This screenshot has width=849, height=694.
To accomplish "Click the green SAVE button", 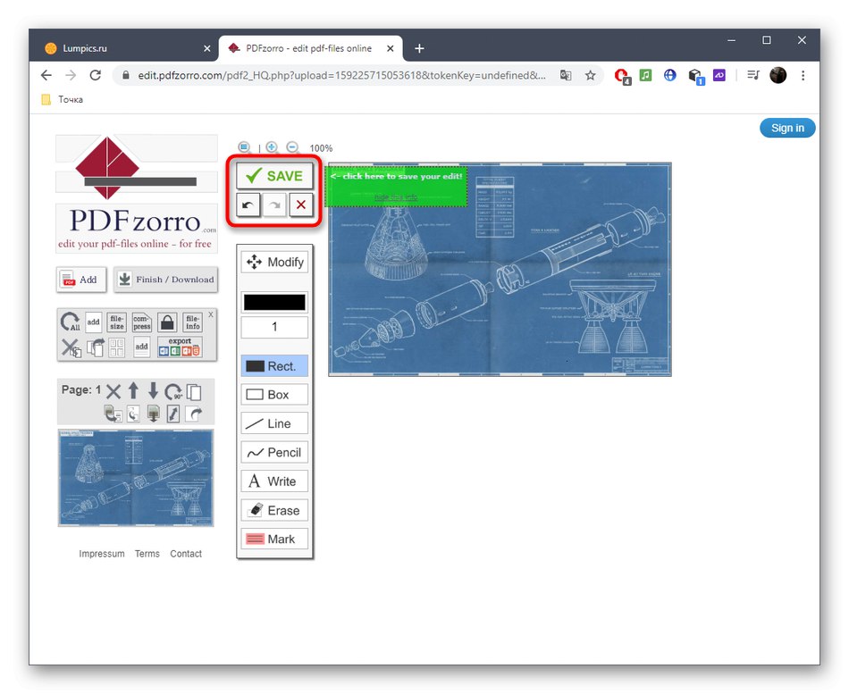I will (x=273, y=175).
